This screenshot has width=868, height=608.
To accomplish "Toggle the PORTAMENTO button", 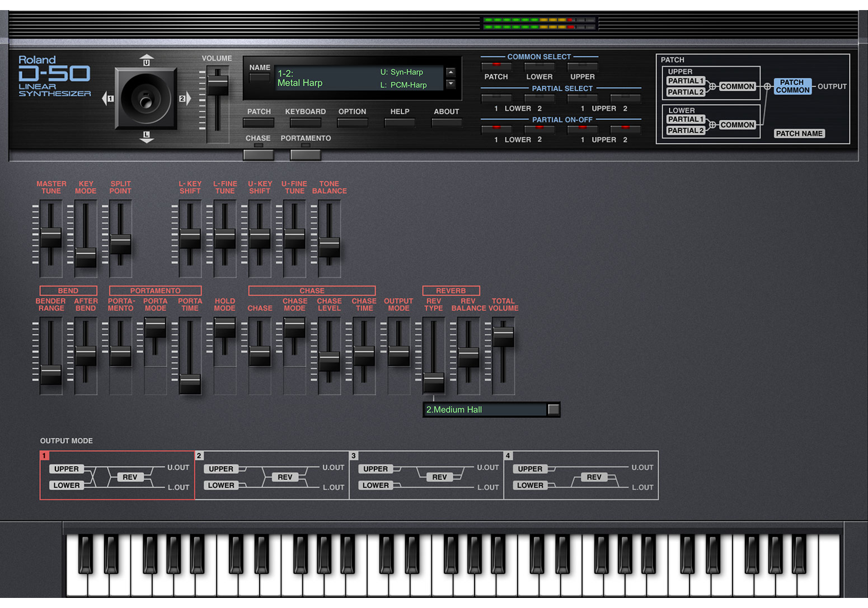I will point(306,154).
